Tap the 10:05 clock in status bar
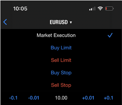 [x=20, y=9]
